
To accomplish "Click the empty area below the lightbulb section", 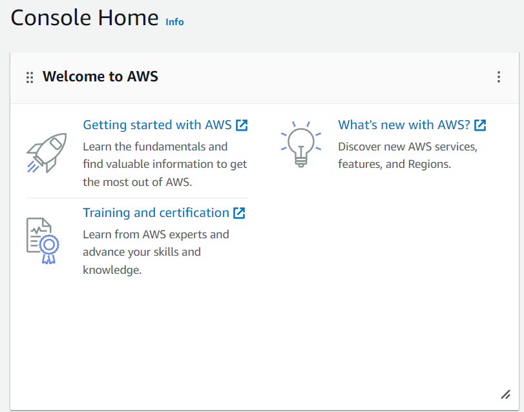I will [388, 271].
